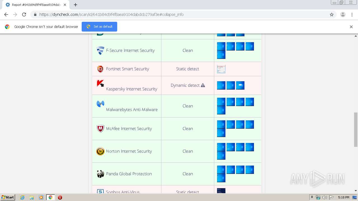
Task: Click the Sophos logo icon
Action: point(100,192)
